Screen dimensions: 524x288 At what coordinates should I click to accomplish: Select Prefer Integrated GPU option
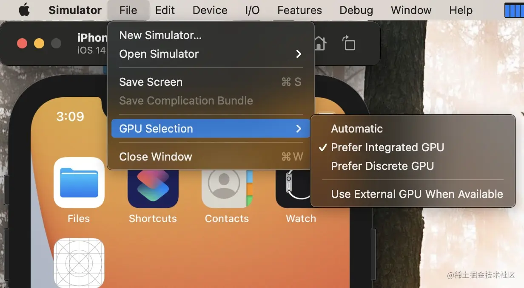tap(413, 147)
